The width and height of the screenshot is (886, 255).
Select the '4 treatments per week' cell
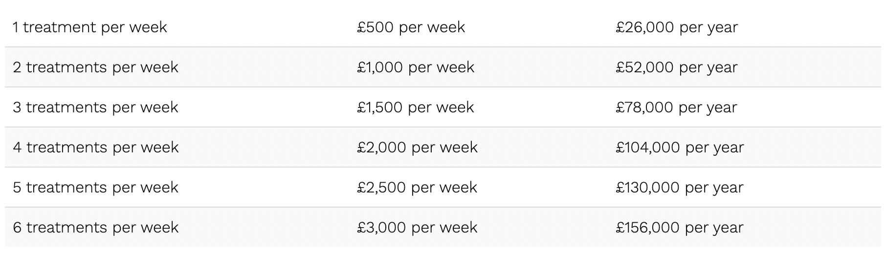click(96, 148)
